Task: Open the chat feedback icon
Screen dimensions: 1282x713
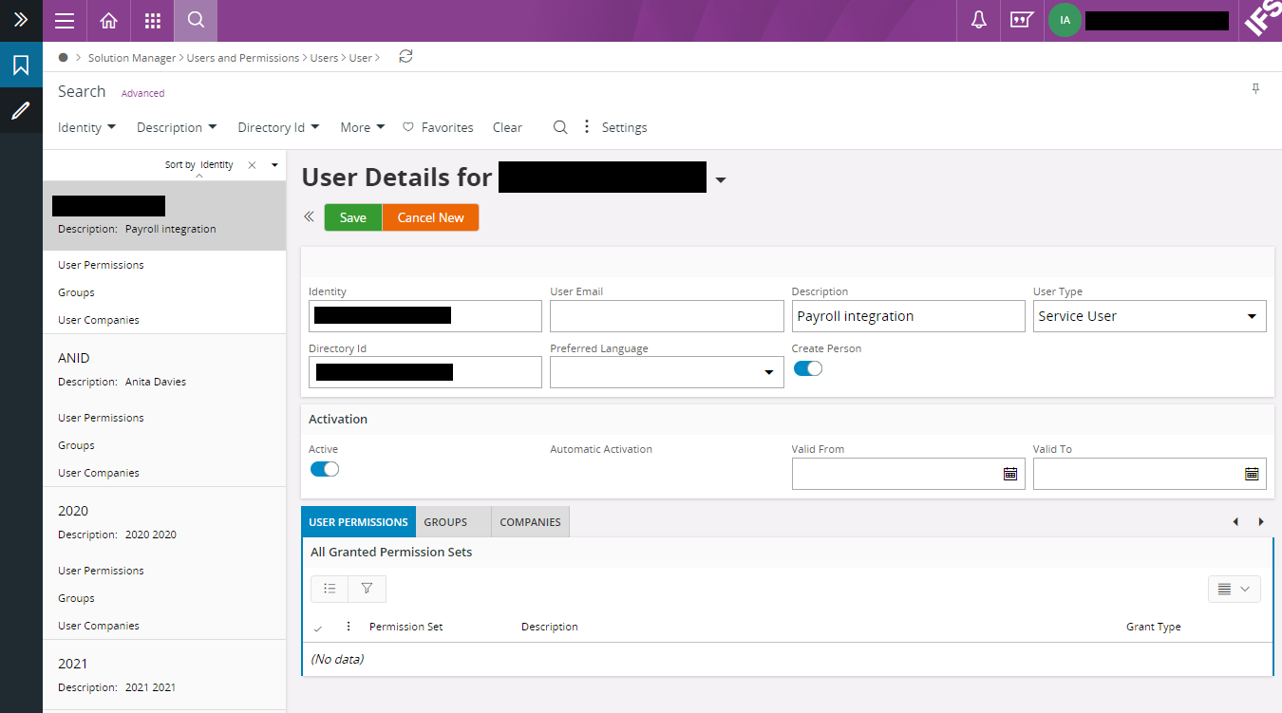Action: coord(1022,21)
